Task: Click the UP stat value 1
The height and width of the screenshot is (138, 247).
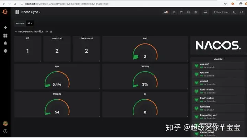Action: tap(27, 51)
